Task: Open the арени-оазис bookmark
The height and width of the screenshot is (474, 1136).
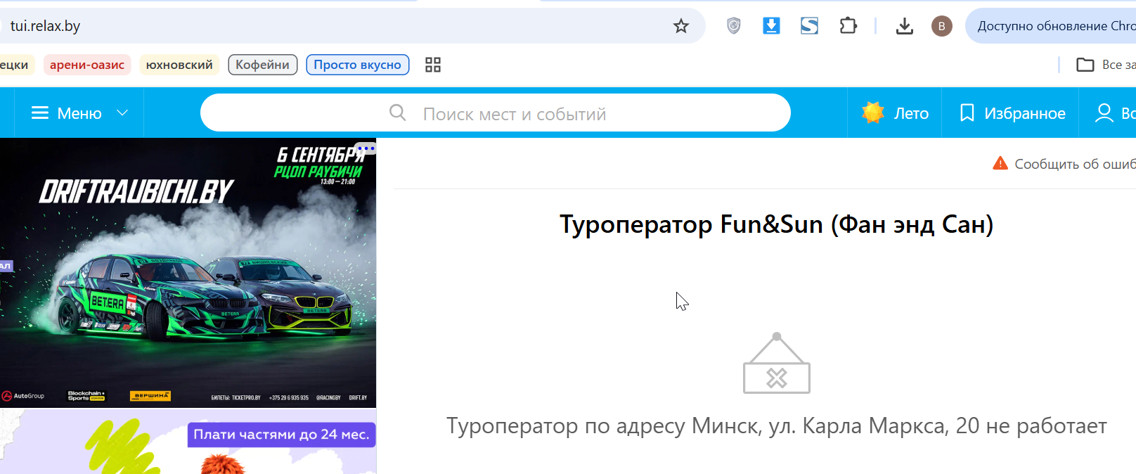Action: click(x=87, y=65)
